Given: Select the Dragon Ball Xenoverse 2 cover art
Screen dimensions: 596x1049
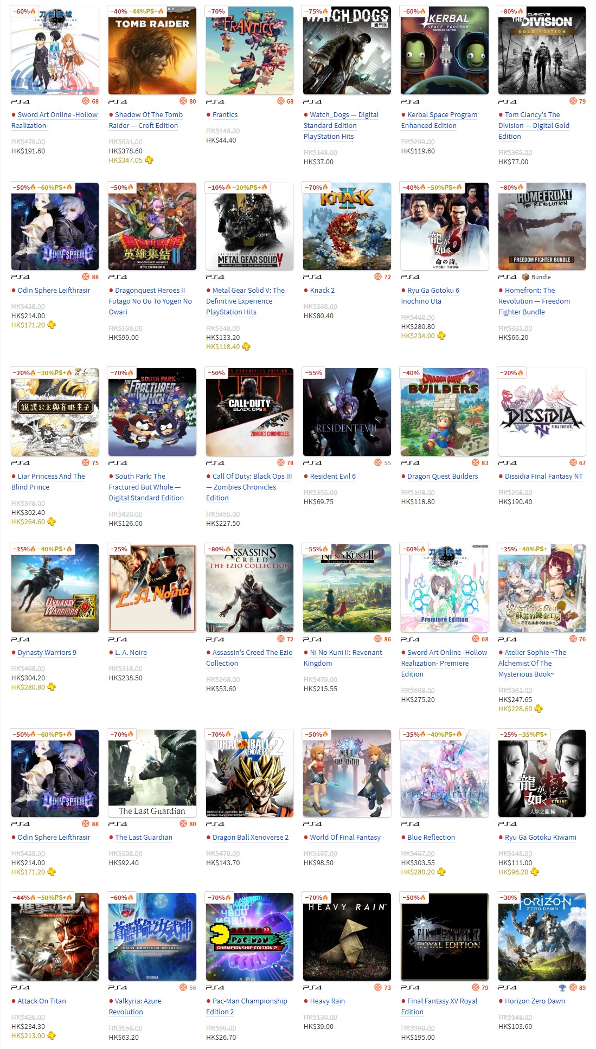Looking at the screenshot, I should [x=249, y=774].
